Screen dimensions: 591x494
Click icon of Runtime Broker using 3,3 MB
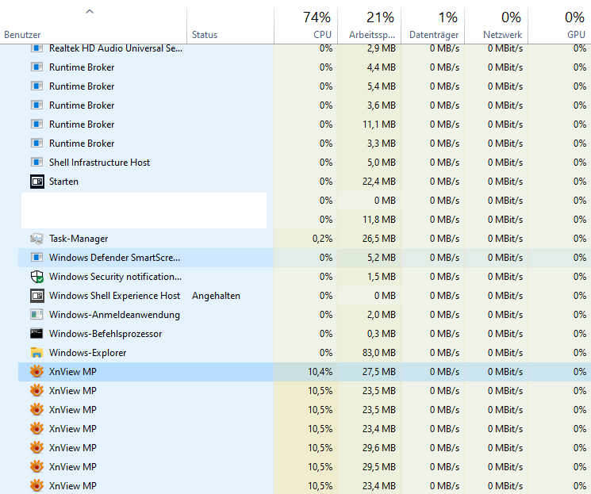click(36, 144)
